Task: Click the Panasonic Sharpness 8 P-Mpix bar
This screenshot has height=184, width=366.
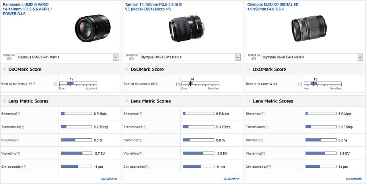Action: [76, 114]
